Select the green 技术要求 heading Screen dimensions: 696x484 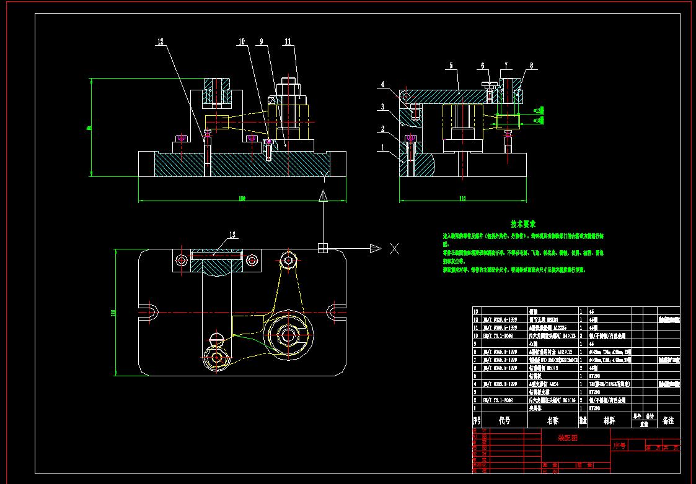[x=523, y=224]
